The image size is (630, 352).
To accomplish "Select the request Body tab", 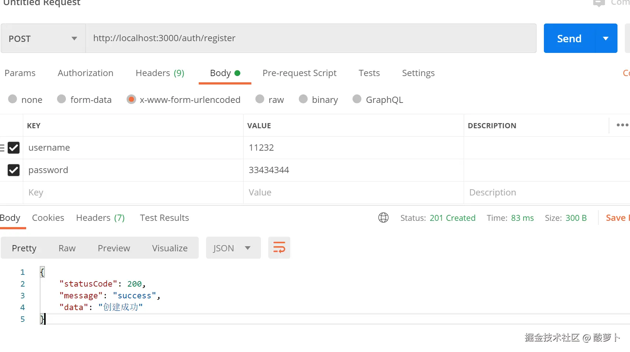I will click(225, 73).
